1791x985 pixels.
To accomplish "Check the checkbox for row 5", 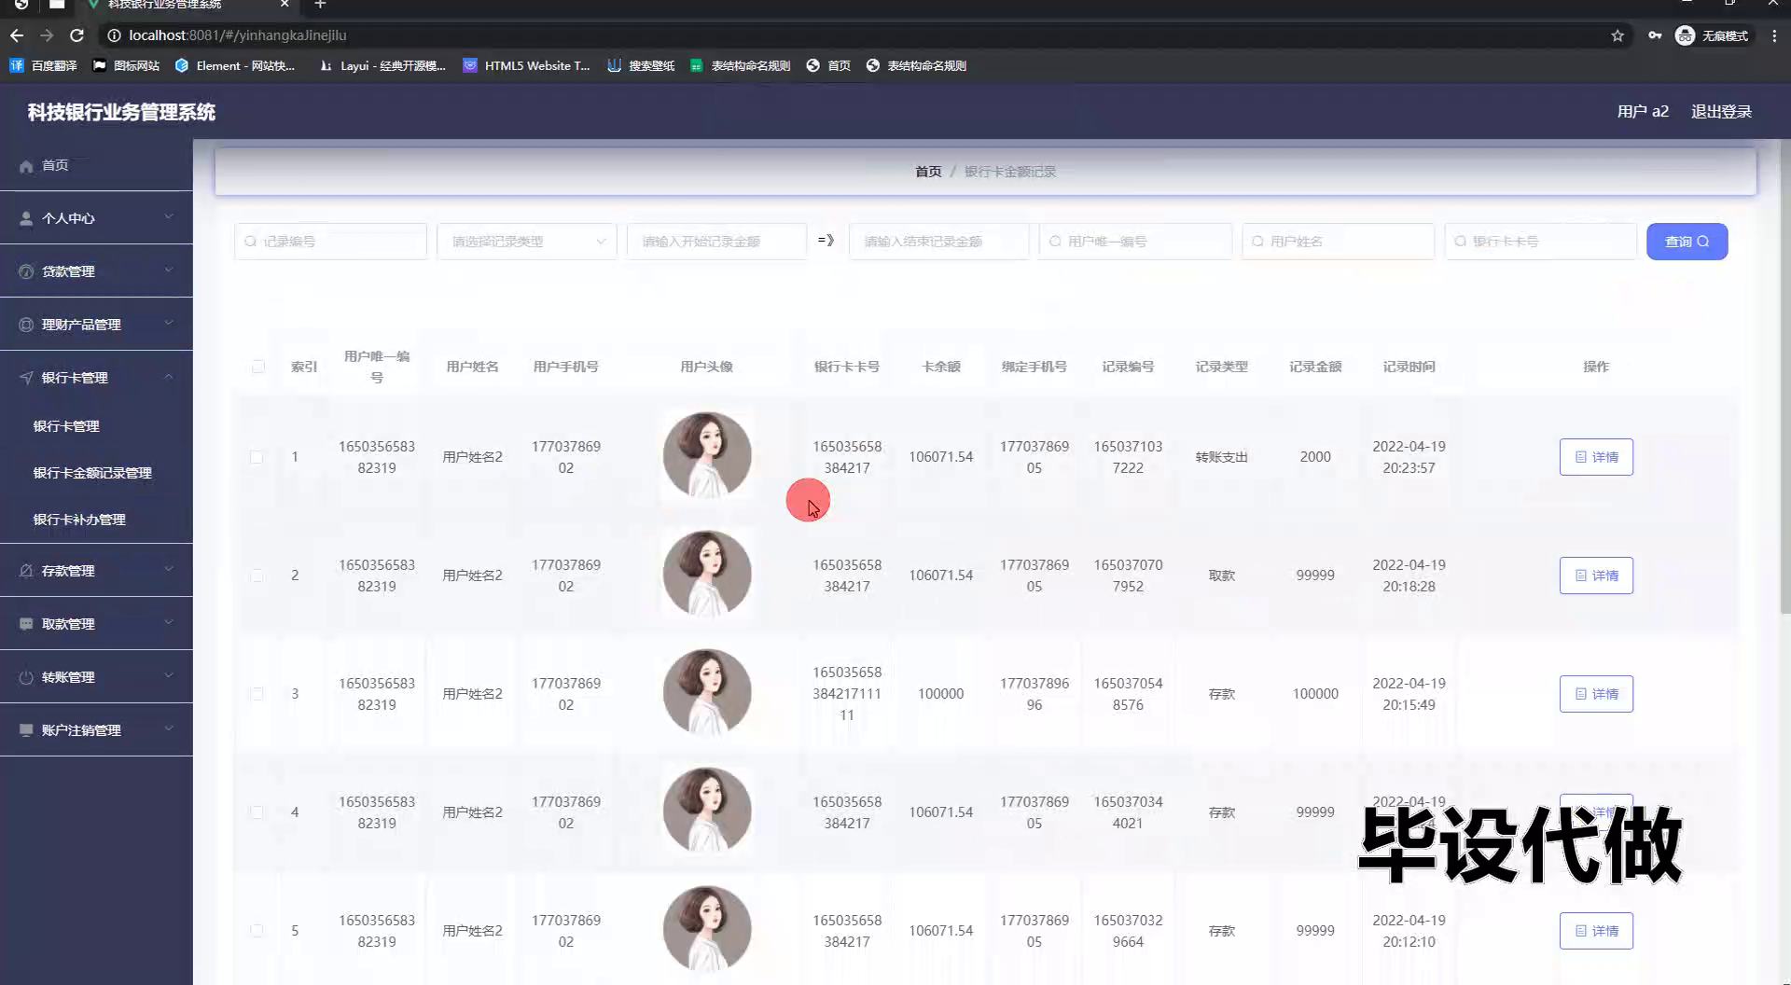I will pos(257,931).
